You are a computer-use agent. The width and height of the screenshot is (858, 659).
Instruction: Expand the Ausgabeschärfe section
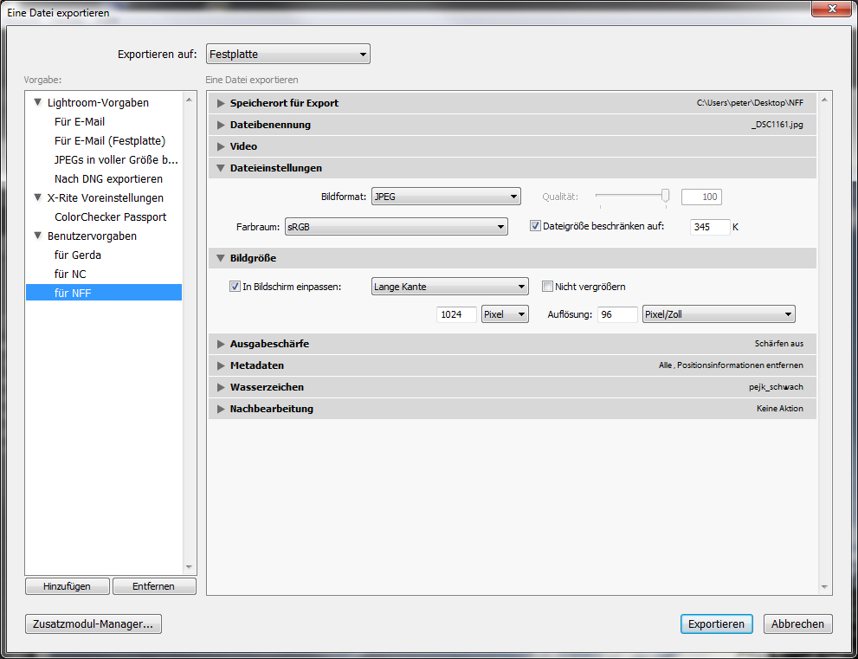pos(221,344)
